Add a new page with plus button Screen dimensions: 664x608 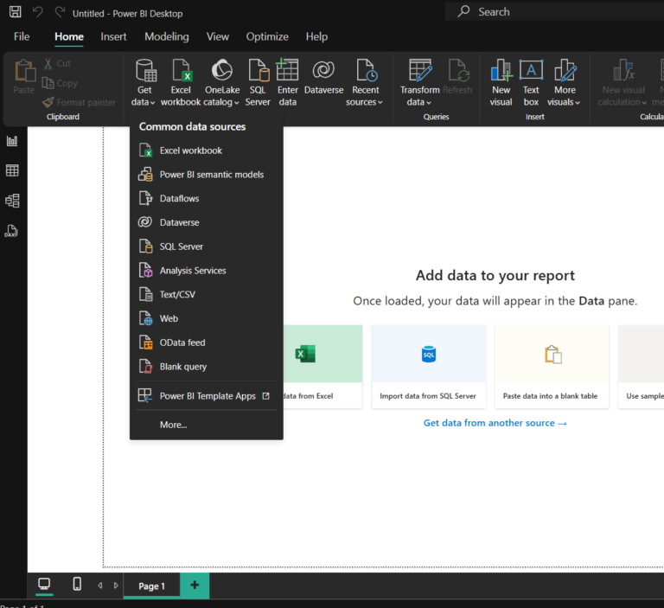coord(195,586)
